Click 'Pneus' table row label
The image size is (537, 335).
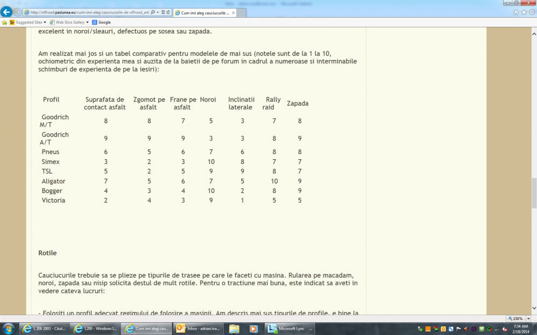pyautogui.click(x=50, y=152)
